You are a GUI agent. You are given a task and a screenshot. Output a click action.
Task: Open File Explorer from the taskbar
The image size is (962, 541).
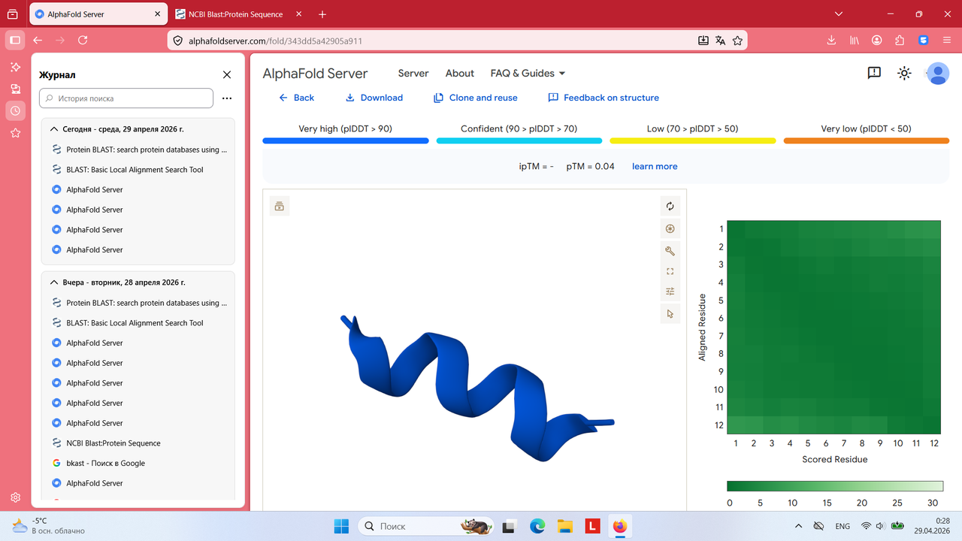pos(564,526)
